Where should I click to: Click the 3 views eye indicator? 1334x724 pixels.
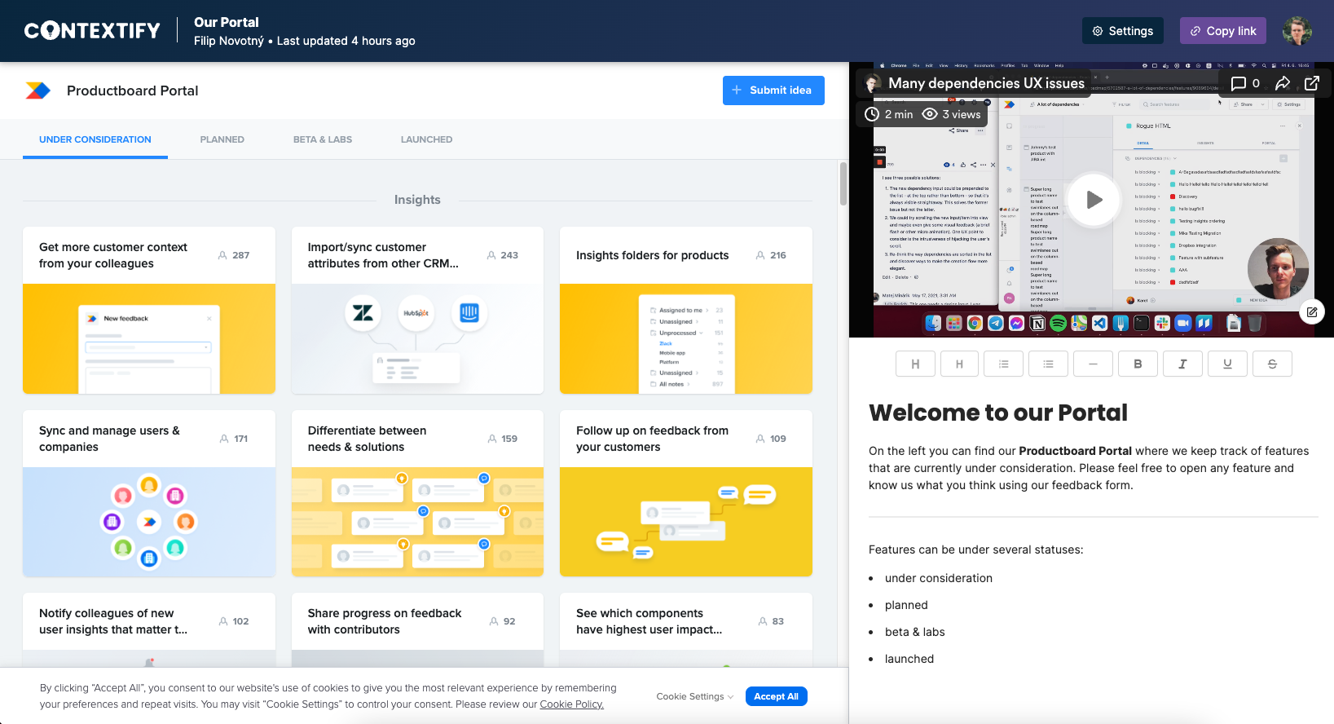[x=951, y=114]
